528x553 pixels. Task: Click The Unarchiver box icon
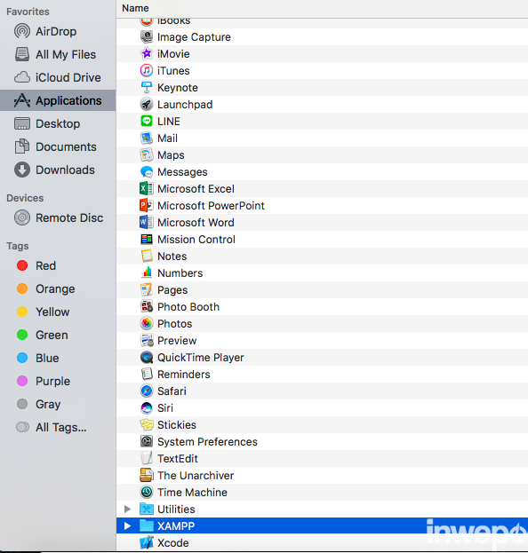coord(147,475)
